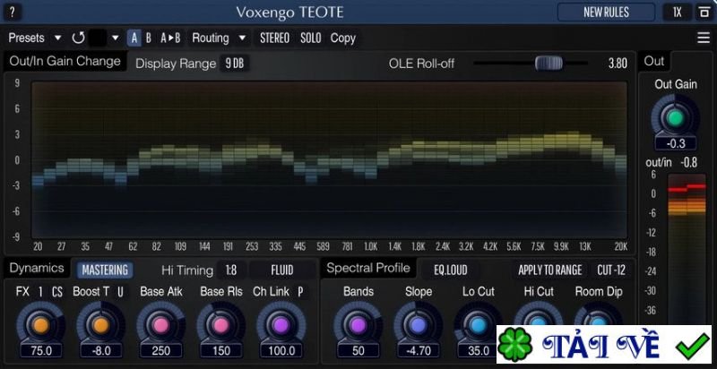The height and width of the screenshot is (369, 717).
Task: Click the output level meter
Action: [687, 249]
